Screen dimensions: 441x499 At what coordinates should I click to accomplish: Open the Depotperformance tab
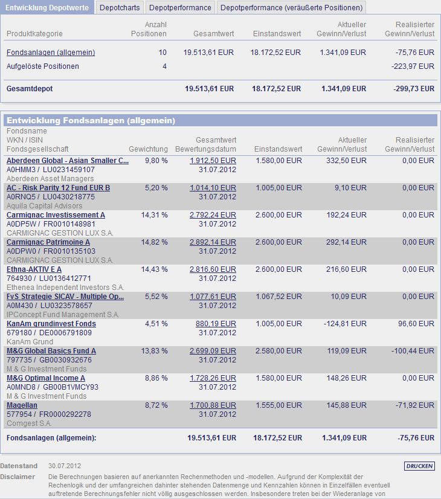(x=180, y=8)
